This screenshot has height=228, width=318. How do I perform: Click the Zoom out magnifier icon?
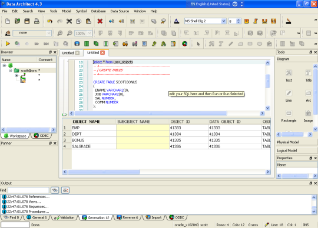69,33
